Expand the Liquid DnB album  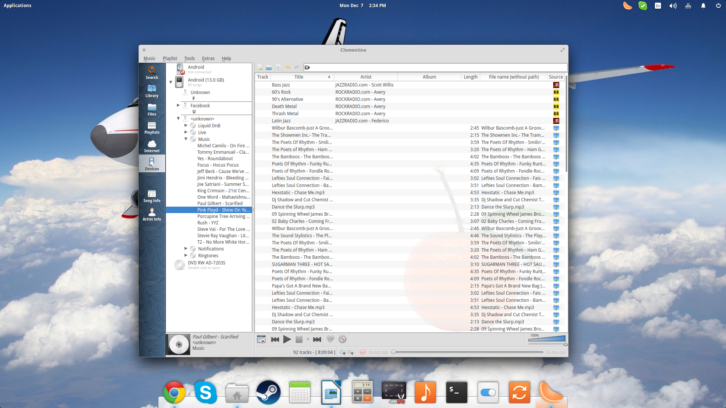pos(186,125)
